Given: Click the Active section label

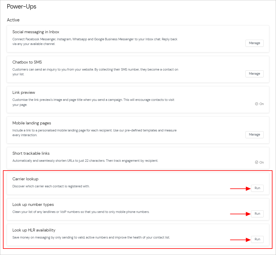Looking at the screenshot, I should (13, 20).
